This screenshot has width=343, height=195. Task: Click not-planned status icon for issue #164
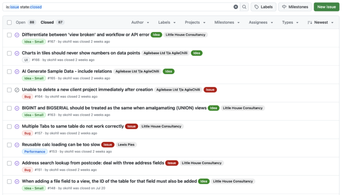click(x=17, y=90)
